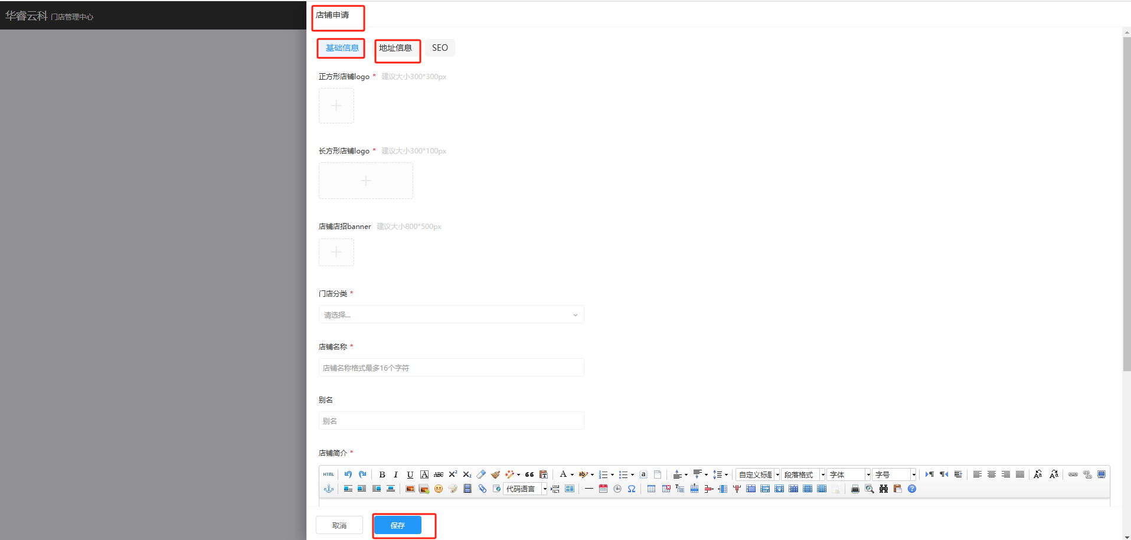Screen dimensions: 1131x540
Task: Insert an emoticon with the smiley icon
Action: tap(438, 489)
